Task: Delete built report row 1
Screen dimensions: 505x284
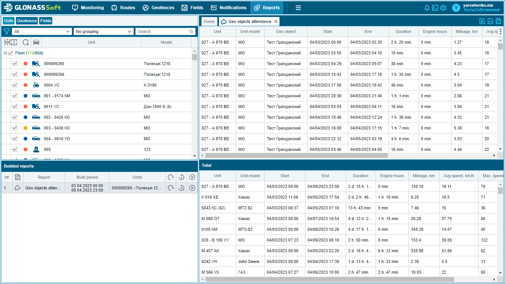Action: pyautogui.click(x=192, y=188)
